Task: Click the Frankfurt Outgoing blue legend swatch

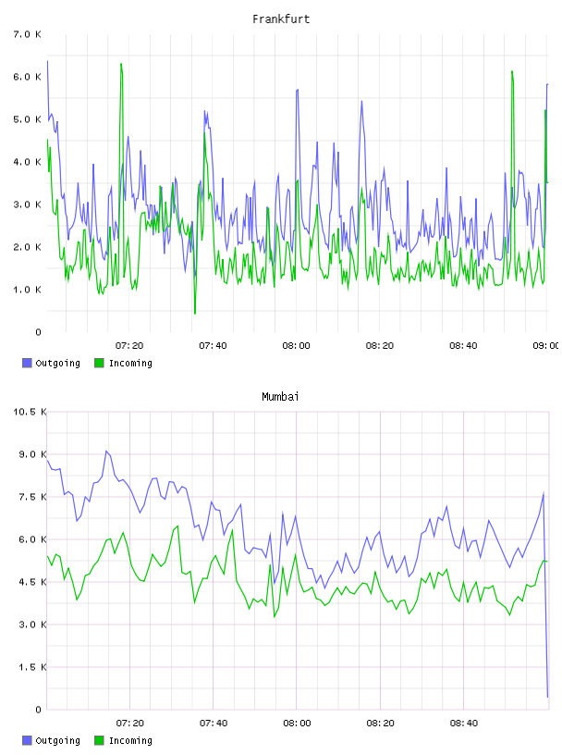Action: point(27,363)
